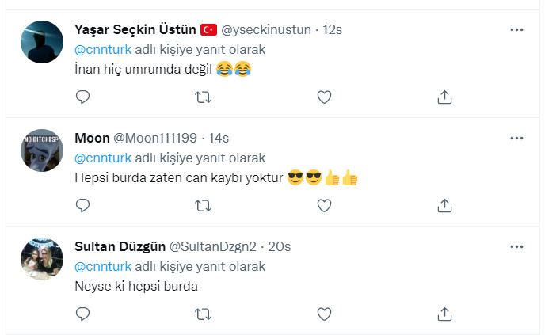Reply to Yaşar Seçkin Üstün's tweet
This screenshot has height=335, width=560.
tap(83, 97)
